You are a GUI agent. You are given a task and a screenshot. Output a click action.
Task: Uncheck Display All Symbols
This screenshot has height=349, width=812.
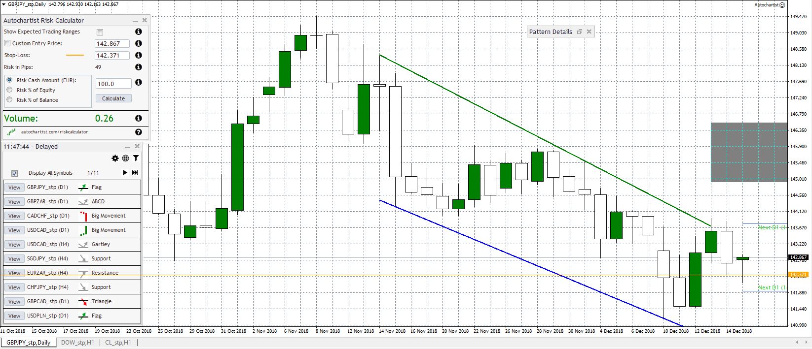coord(15,173)
